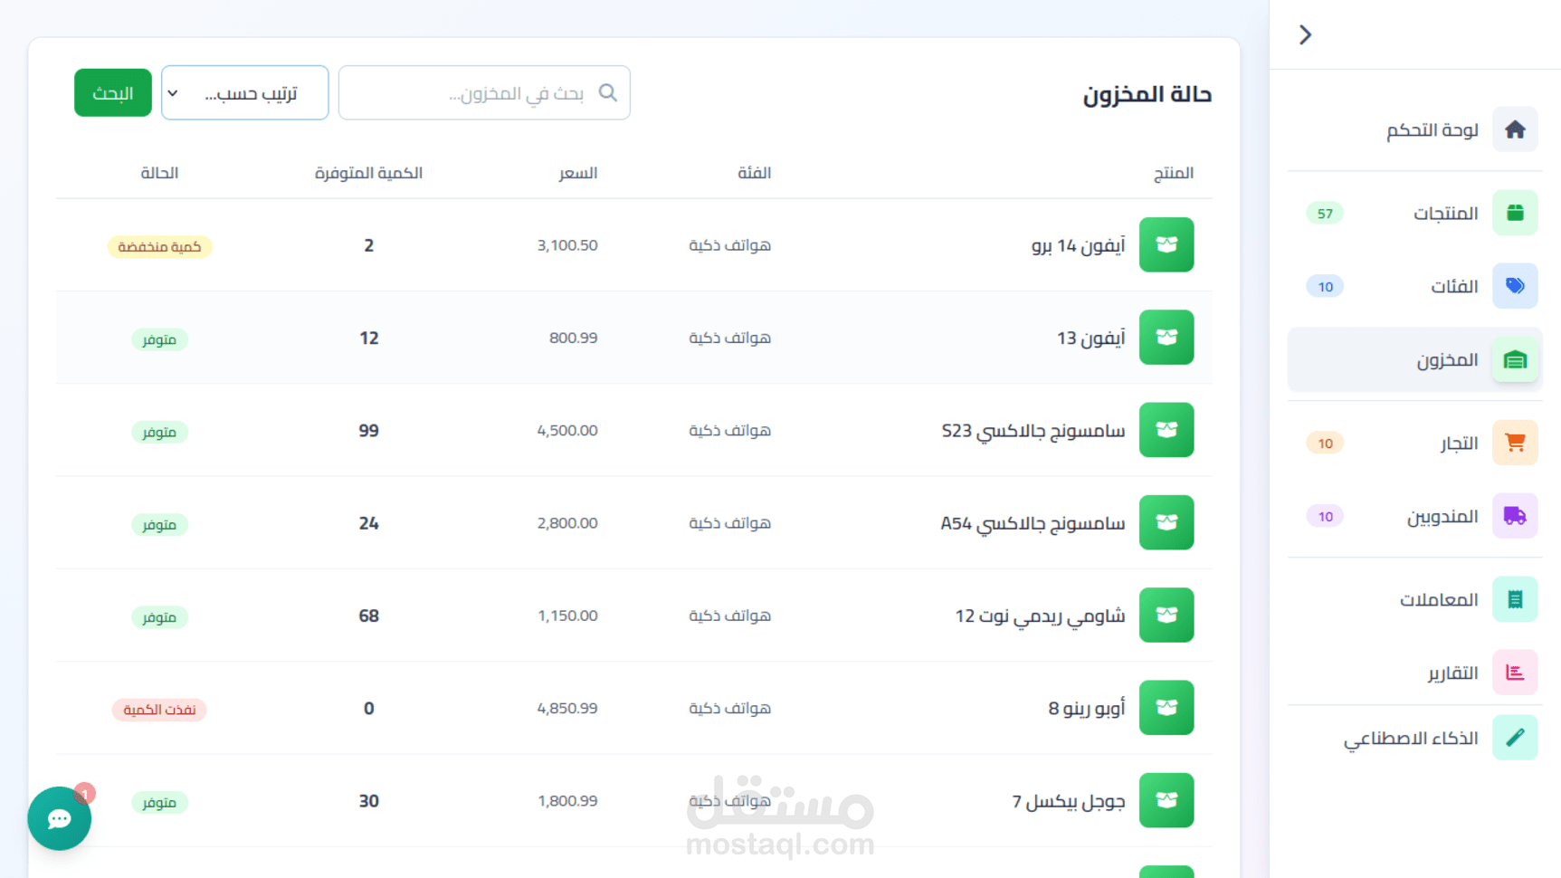
Task: Click the كمية منخفضة status badge
Action: tap(159, 247)
